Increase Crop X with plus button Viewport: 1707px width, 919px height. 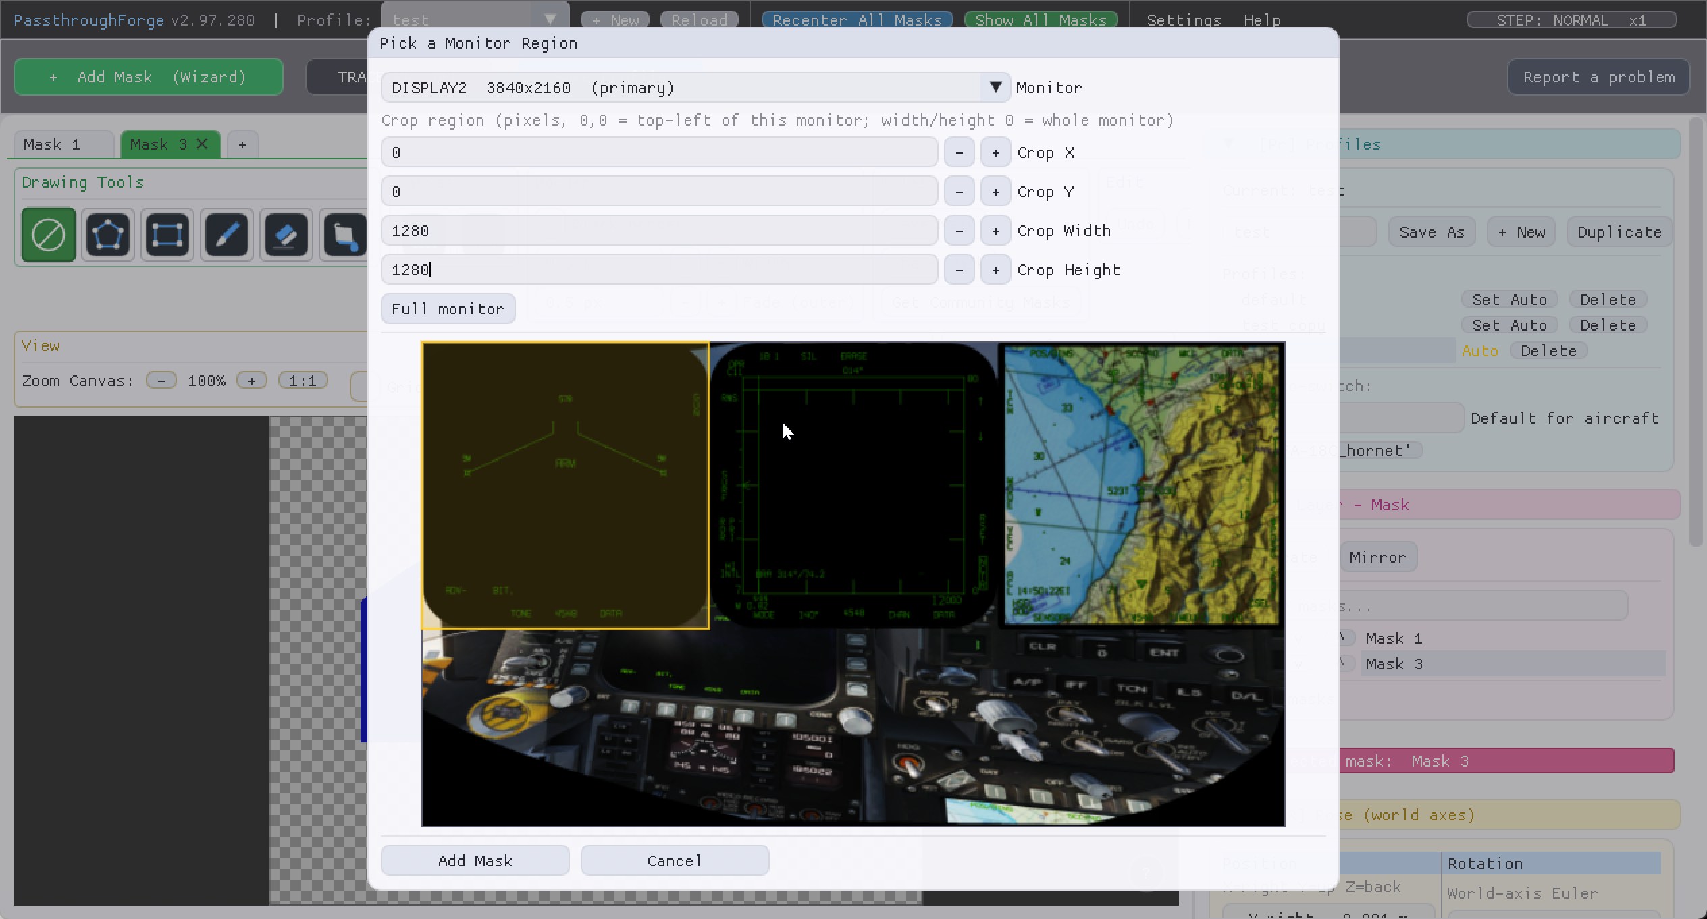tap(995, 152)
